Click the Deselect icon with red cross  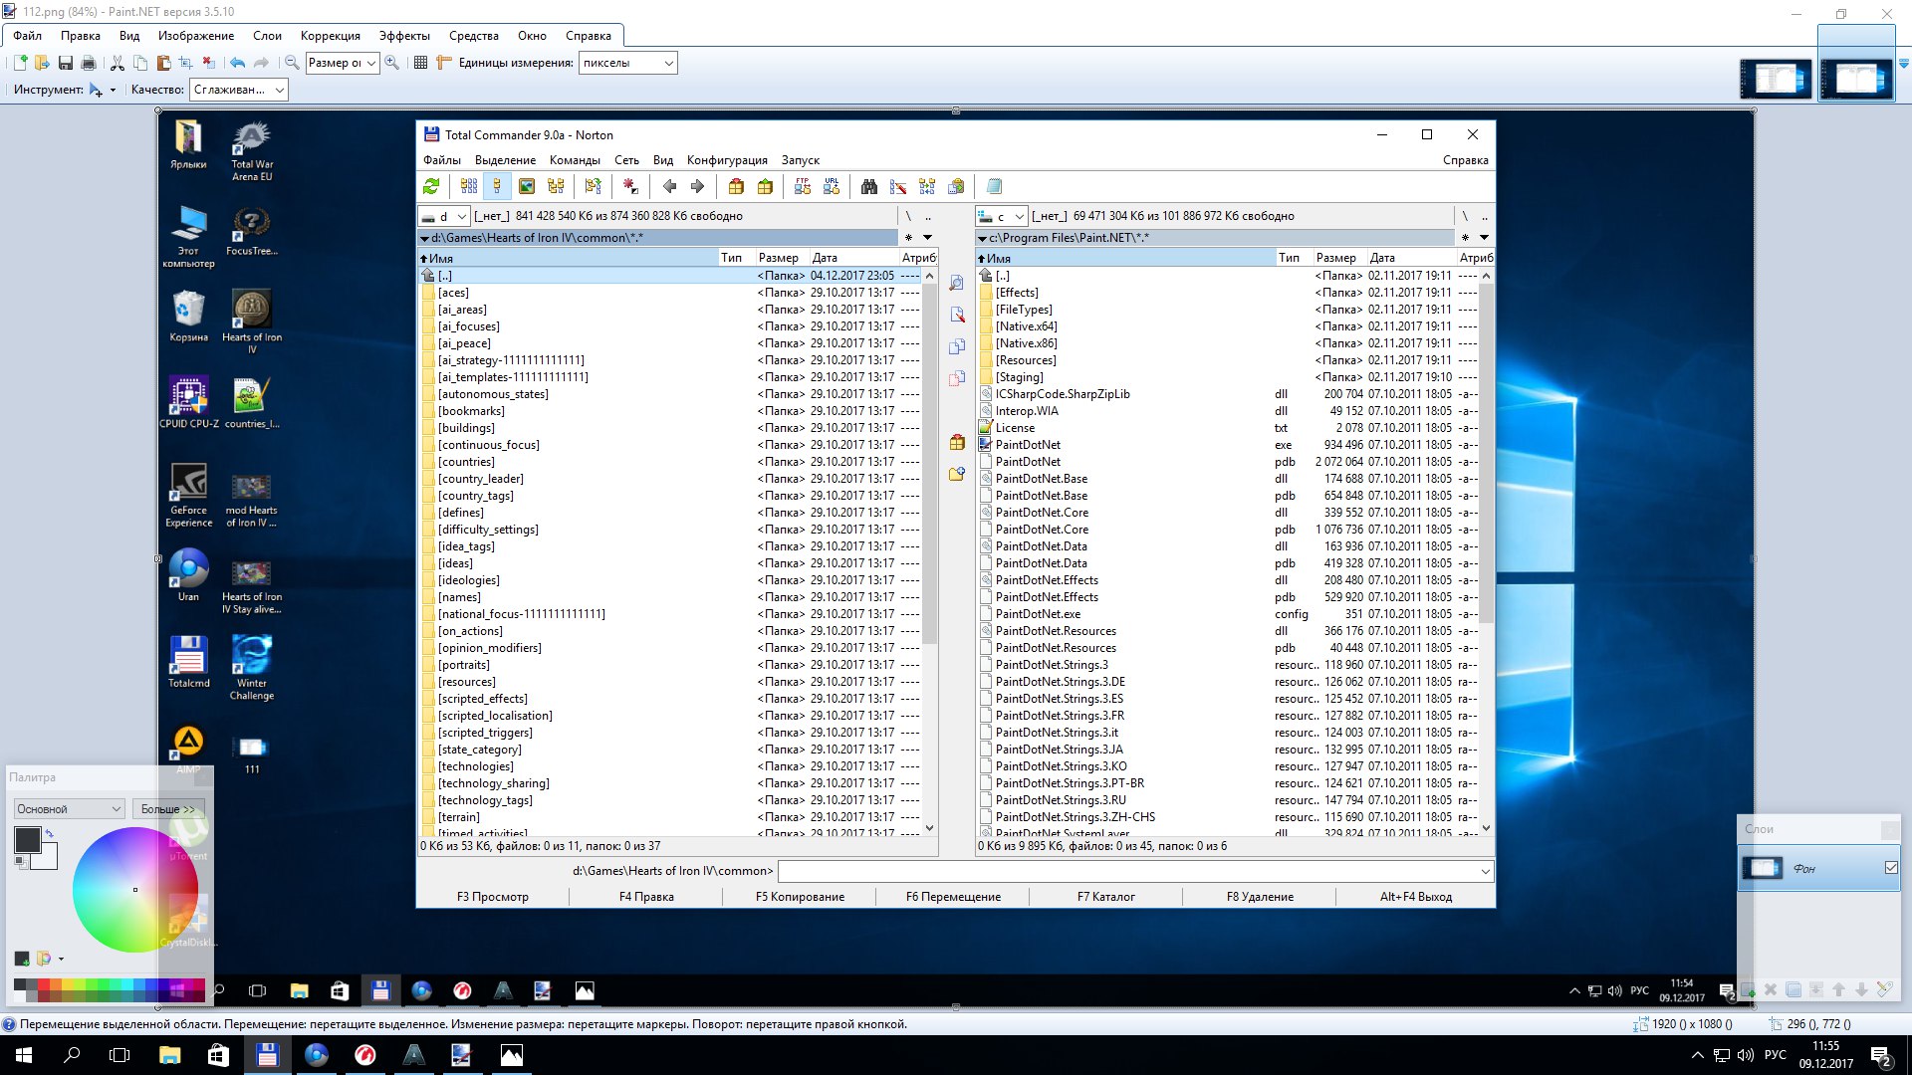click(x=209, y=63)
